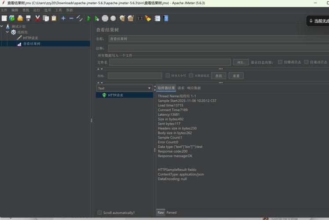Click the test plan flask icon in tree
Viewport: 329px width, 220px height.
8,26
